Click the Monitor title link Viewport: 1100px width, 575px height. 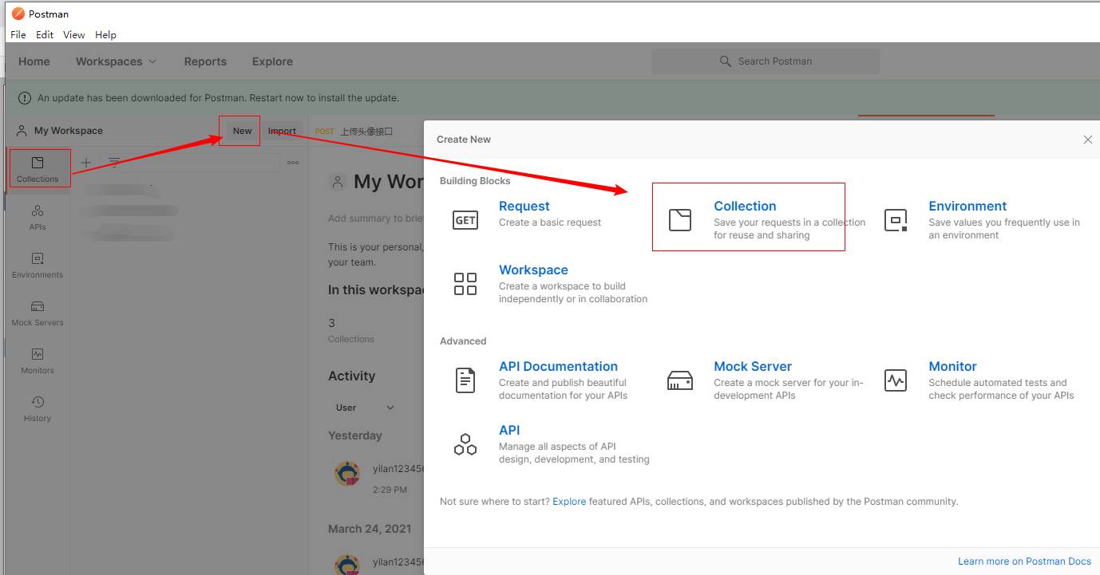[952, 366]
